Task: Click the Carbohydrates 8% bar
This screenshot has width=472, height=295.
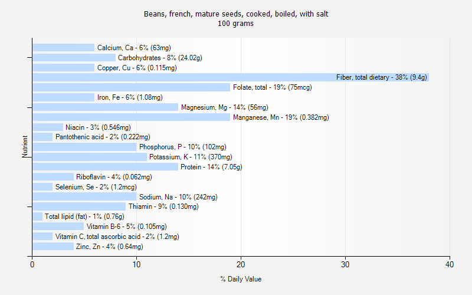Action: 74,58
